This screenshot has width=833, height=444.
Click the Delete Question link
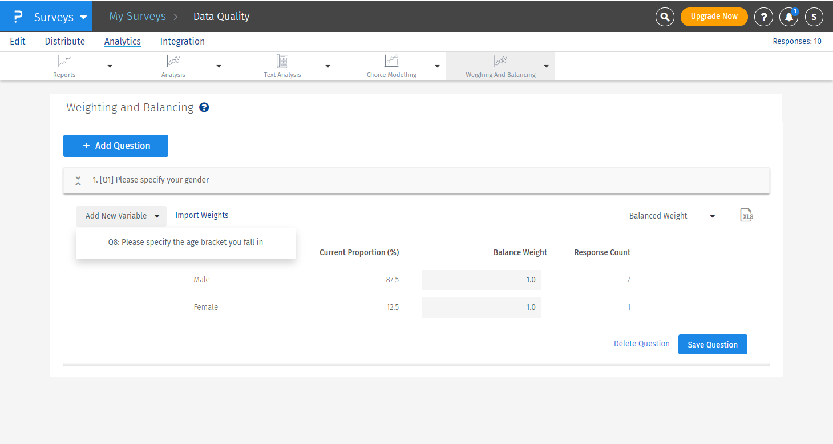coord(641,344)
